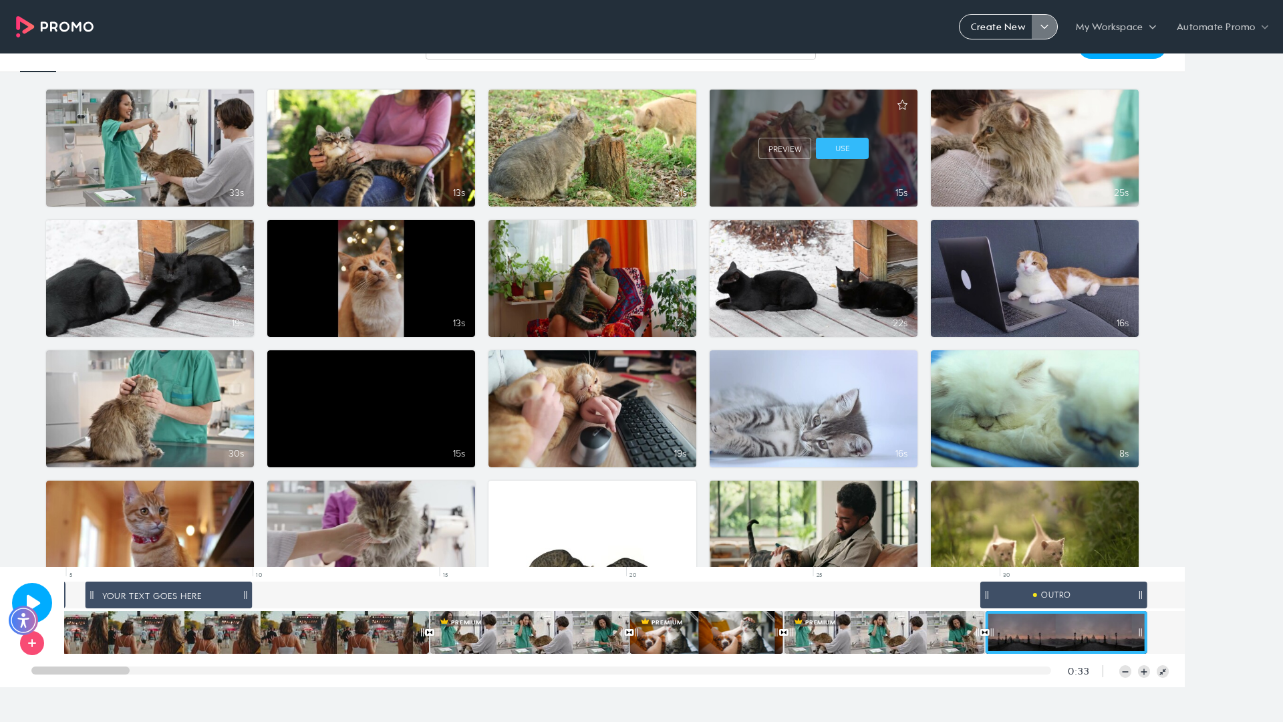Select the 19s black cat in snow thumbnail
Viewport: 1283px width, 722px height.
tap(150, 278)
